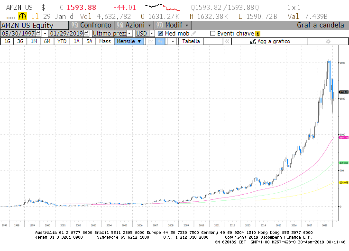The width and height of the screenshot is (349, 251).
Task: Click the AMZN US ticker header text
Action: click(x=19, y=8)
